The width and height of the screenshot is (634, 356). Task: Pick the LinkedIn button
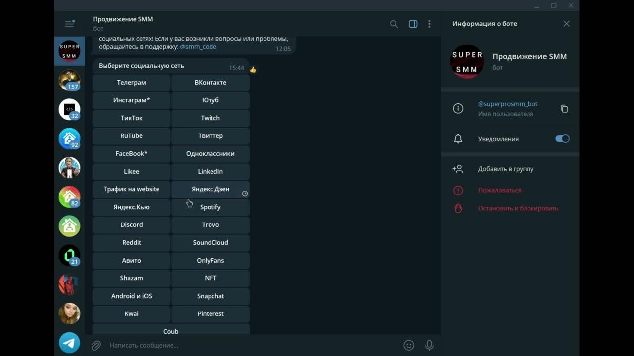coord(211,172)
